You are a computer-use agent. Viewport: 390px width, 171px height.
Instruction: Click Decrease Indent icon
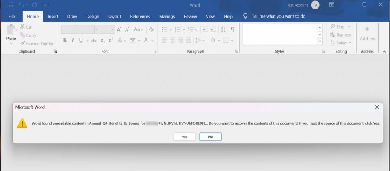click(x=205, y=29)
